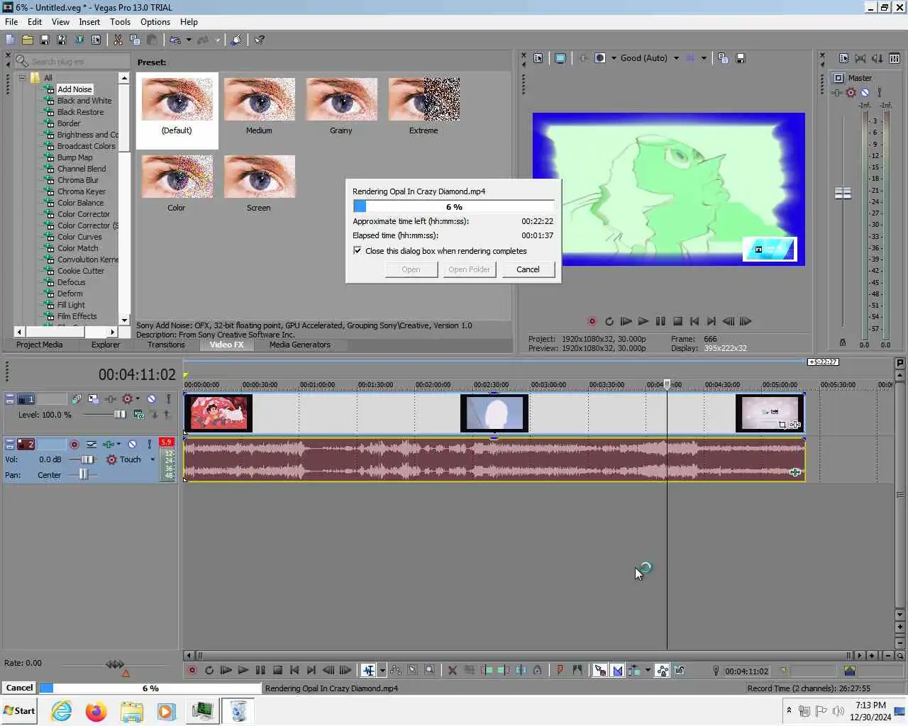Image resolution: width=908 pixels, height=726 pixels.
Task: Cancel rendering in the render dialog
Action: 528,269
